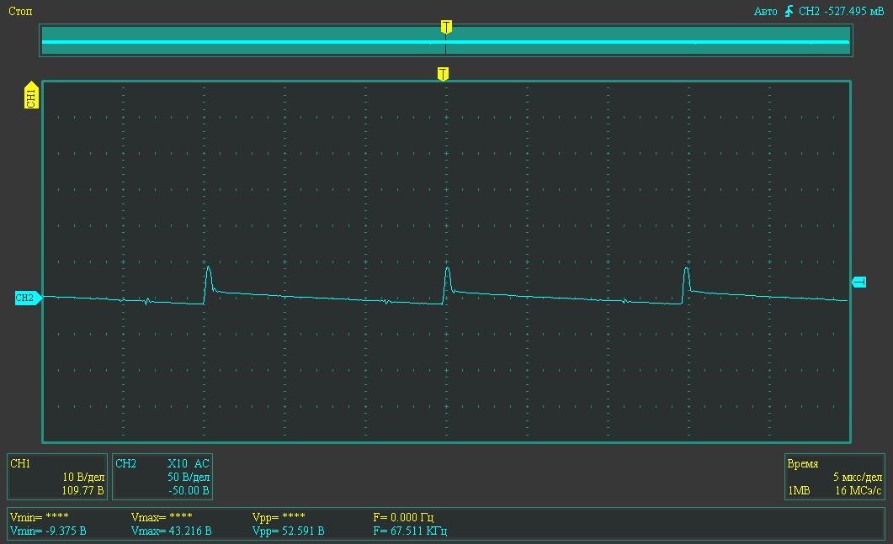Click the T marker in the overview bar
Screen dimensions: 893x544
(x=446, y=27)
